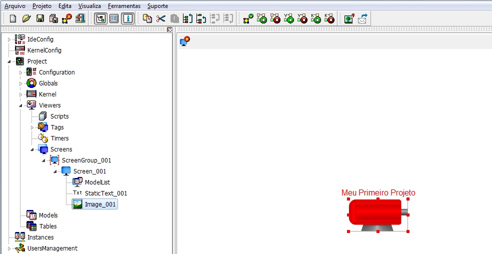The width and height of the screenshot is (492, 254).
Task: Select the Tables tree item
Action: (48, 226)
